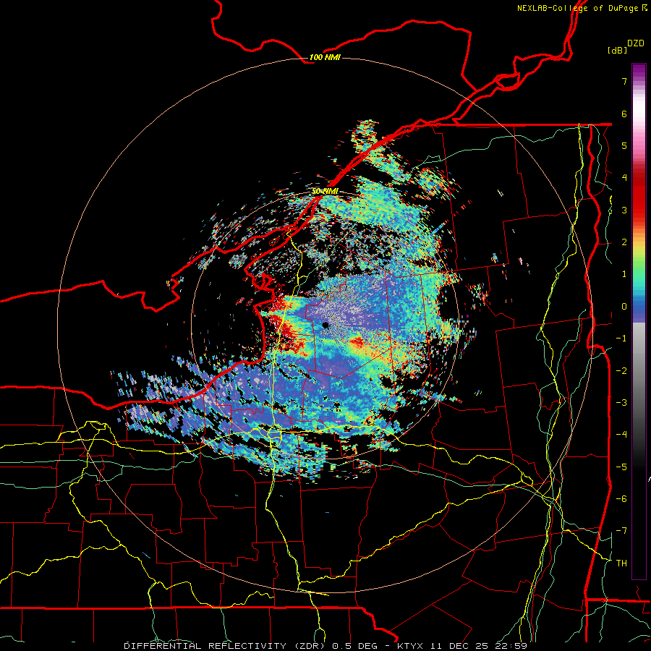This screenshot has width=651, height=651.
Task: Click the 100 NMI range ring label
Action: coord(325,57)
